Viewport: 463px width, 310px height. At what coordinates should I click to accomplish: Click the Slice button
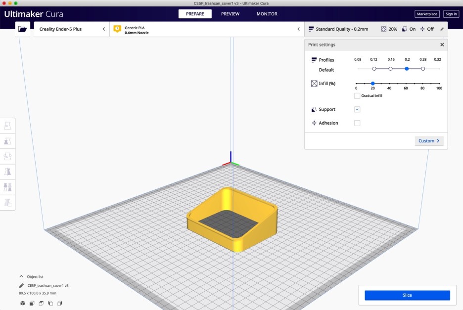pyautogui.click(x=407, y=295)
